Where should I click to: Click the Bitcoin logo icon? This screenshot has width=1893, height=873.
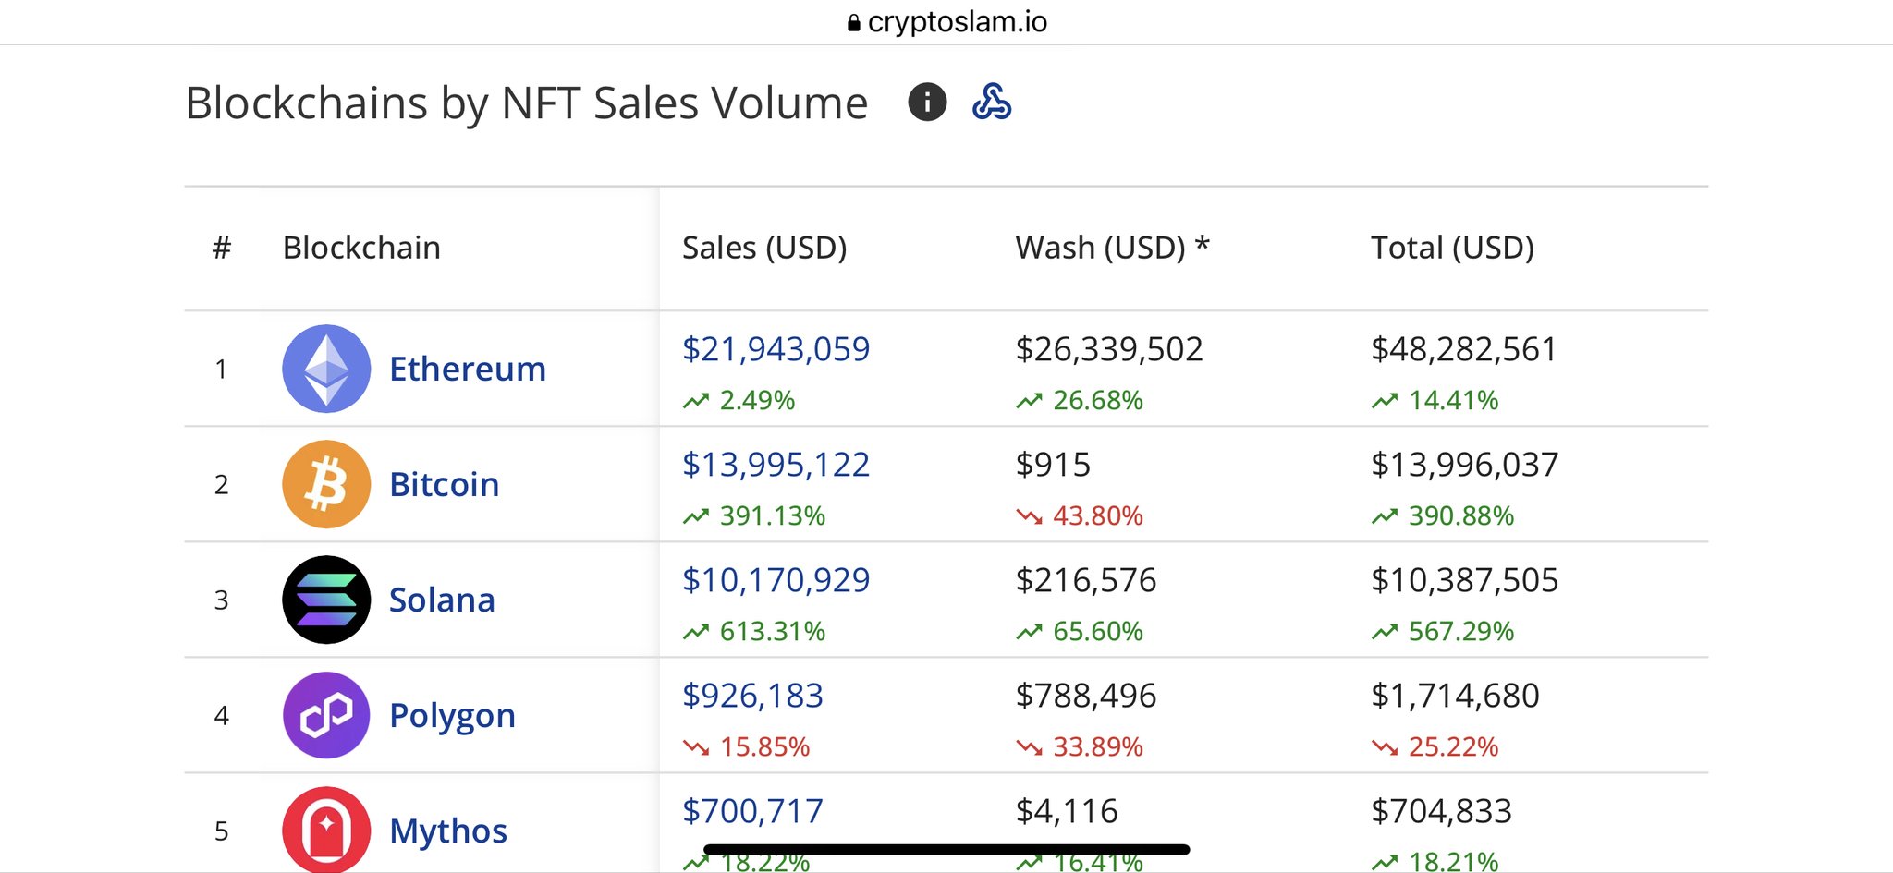tap(326, 484)
